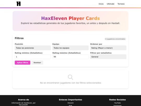
Task: Click the HaxEleven H logo
Action: tap(19, 4)
